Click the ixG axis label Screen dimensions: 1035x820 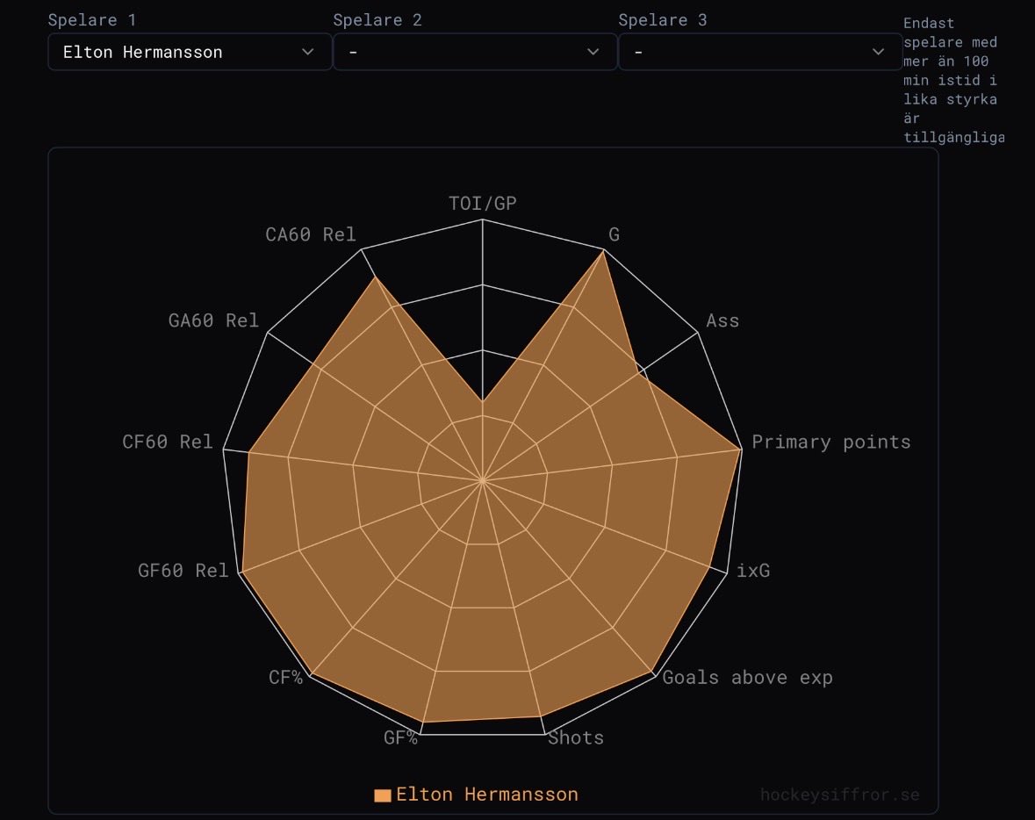point(753,571)
